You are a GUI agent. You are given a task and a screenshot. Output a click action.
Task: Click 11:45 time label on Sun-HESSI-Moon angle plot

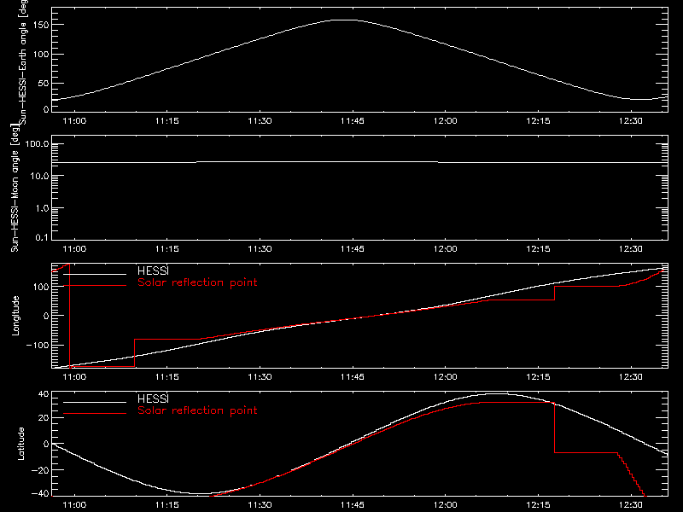[353, 249]
